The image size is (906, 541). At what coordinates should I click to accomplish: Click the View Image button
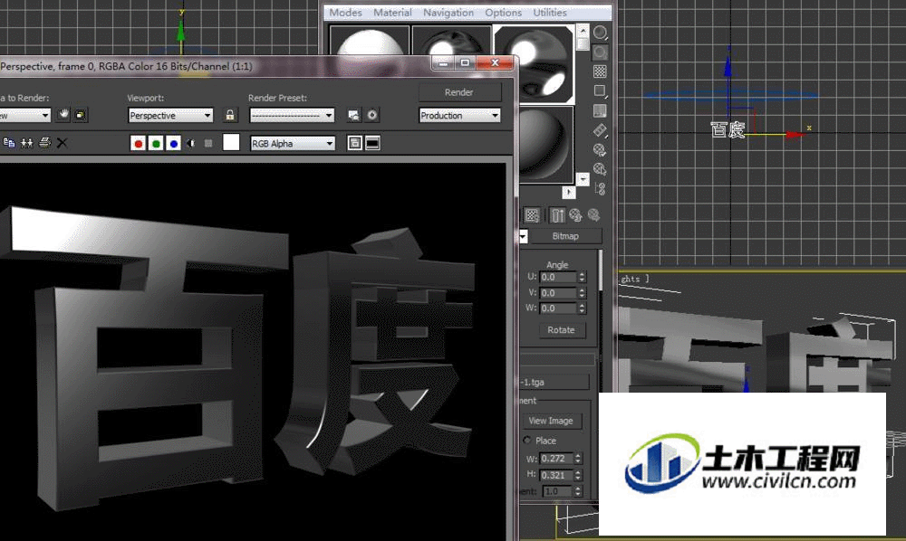551,421
